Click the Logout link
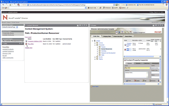 pyautogui.click(x=162, y=22)
